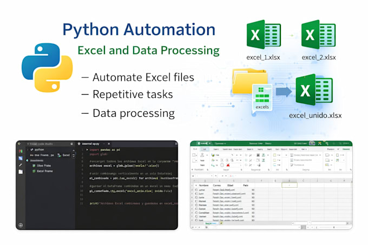Click the stepper beside Excel in sidebar
The image size is (368, 245).
[x=74, y=155]
